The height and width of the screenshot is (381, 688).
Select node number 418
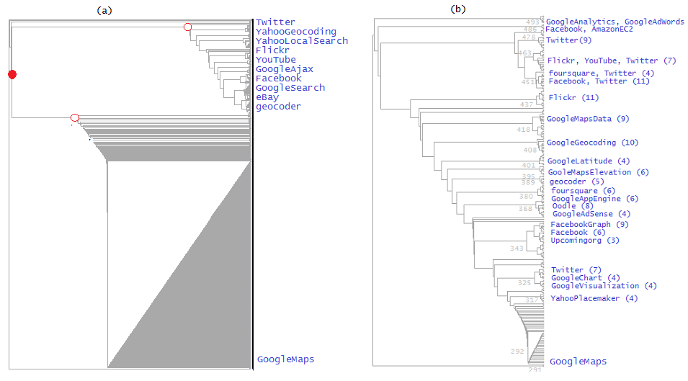pos(524,130)
